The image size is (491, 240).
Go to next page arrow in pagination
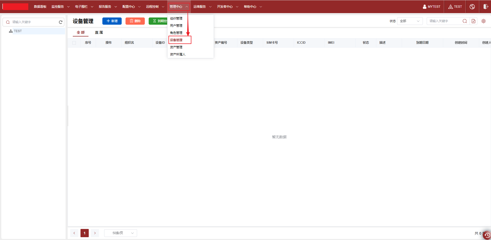[95, 233]
